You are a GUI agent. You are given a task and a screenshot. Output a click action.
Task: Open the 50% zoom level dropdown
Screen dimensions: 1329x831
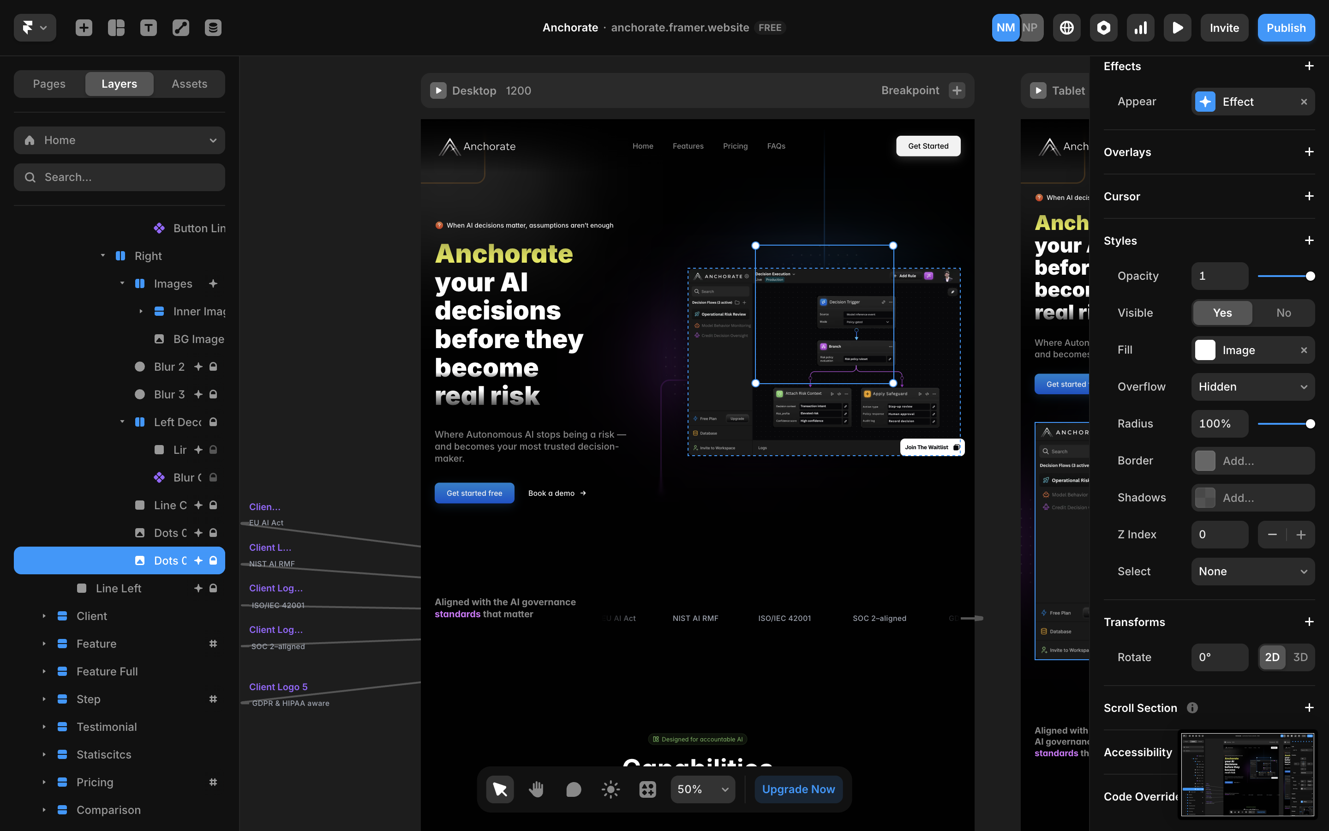pos(703,789)
